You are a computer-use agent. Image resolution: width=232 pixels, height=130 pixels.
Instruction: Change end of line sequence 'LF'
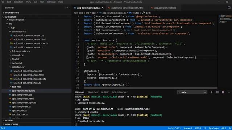pos(205,128)
